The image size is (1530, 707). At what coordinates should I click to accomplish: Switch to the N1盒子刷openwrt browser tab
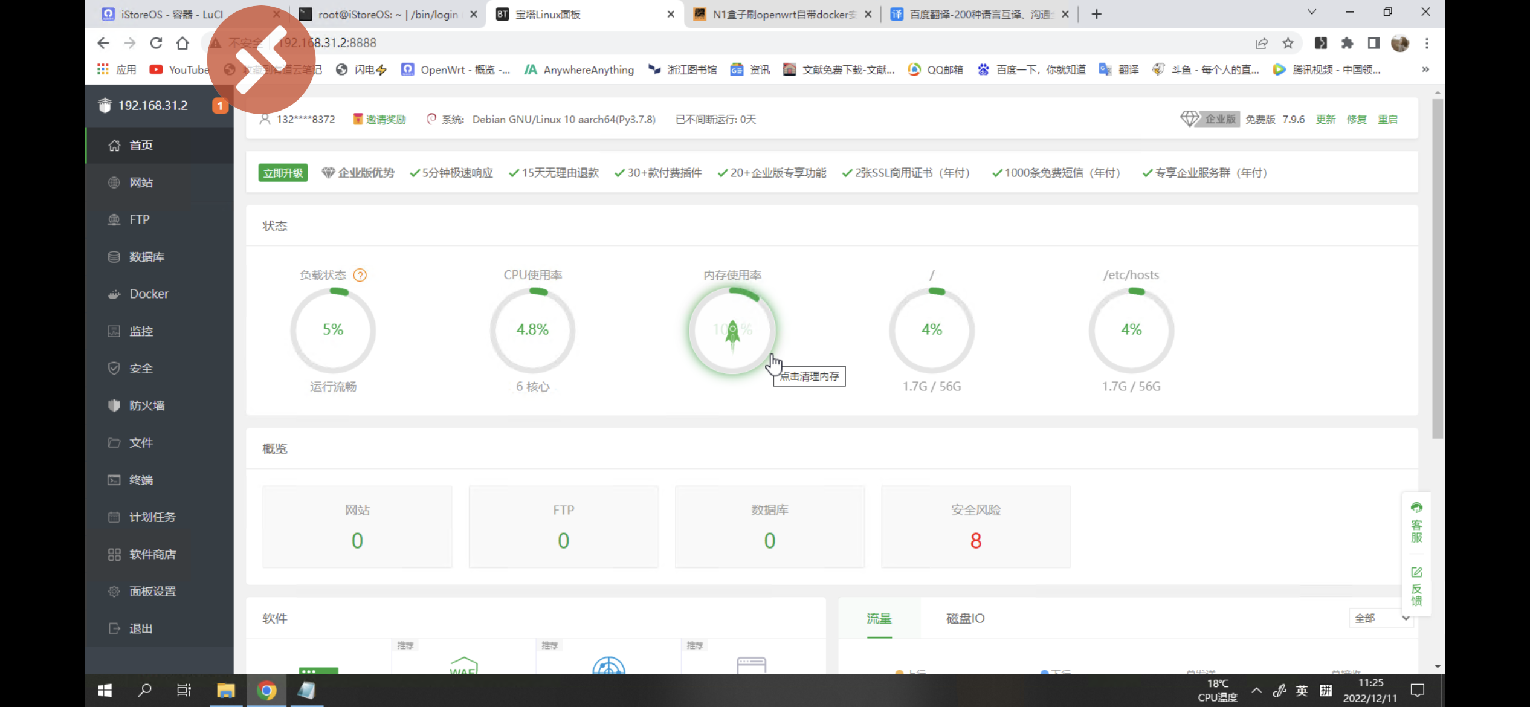point(783,14)
